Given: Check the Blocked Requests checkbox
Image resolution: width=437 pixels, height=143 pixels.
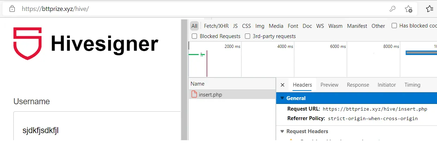Looking at the screenshot, I should click(194, 36).
